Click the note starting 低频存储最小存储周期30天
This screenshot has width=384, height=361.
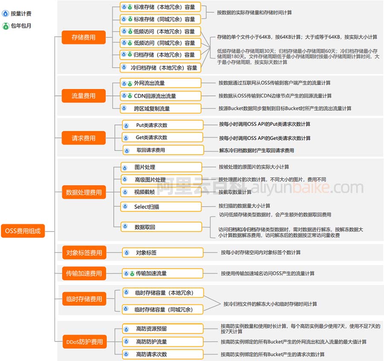pos(298,57)
